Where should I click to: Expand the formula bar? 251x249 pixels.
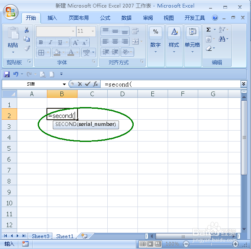(x=243, y=84)
